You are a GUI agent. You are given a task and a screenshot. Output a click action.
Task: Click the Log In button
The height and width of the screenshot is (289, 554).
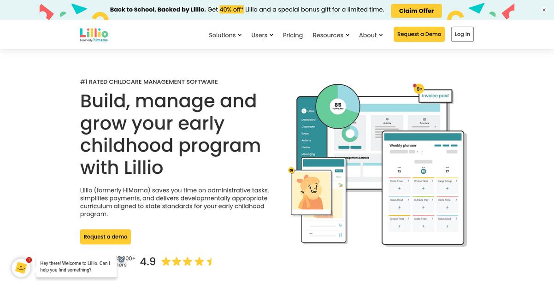(462, 34)
